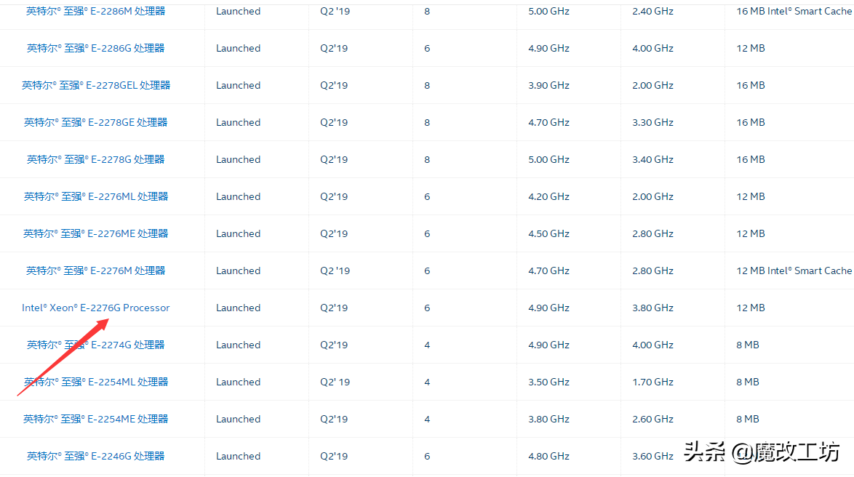Screen dimensions: 854x477
Task: Open the 至强 E-2276M 处理器 link
Action: click(96, 270)
